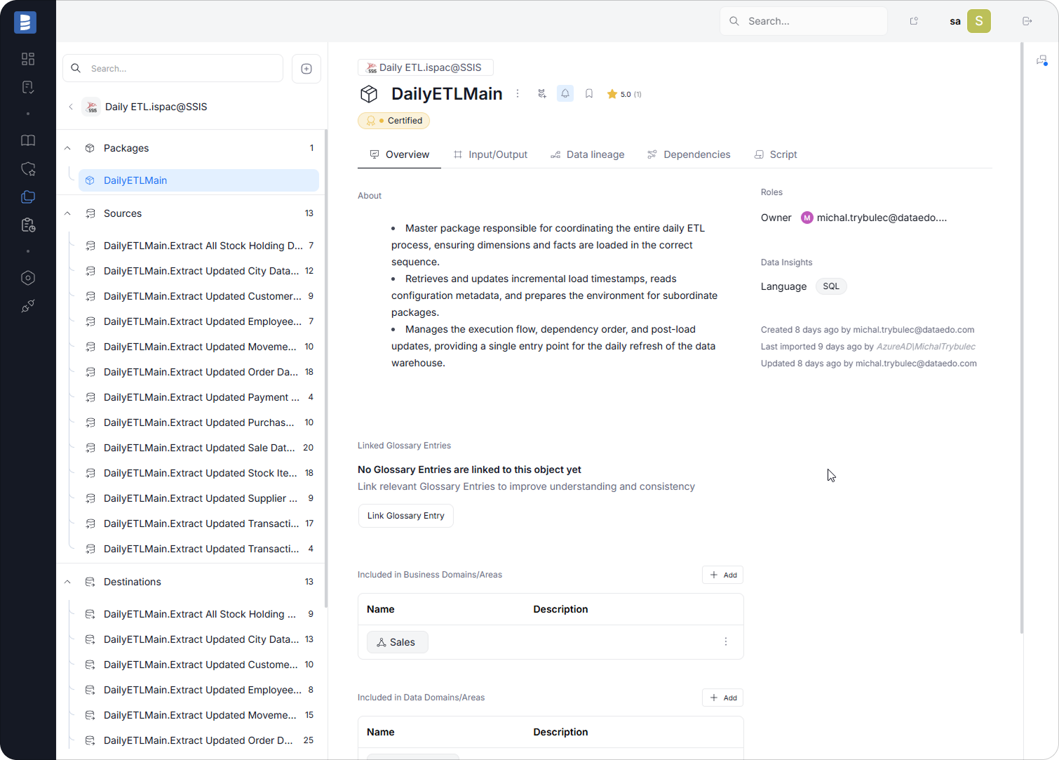This screenshot has height=760, width=1059.
Task: Click the blue Catalog folders icon
Action: 28,197
